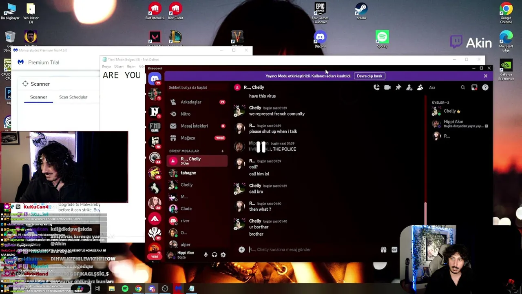Open Discord user settings gear
This screenshot has height=294, width=522.
223,255
